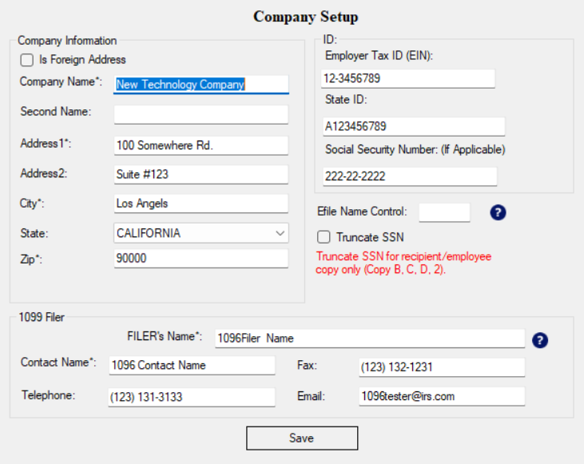Click the Address1 field with 100 Somewhere Rd.
Screen dimensions: 584x464
click(201, 145)
